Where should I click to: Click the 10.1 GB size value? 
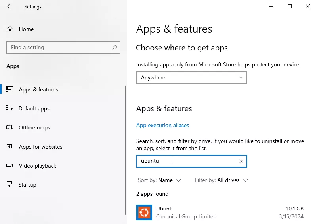pos(295,209)
